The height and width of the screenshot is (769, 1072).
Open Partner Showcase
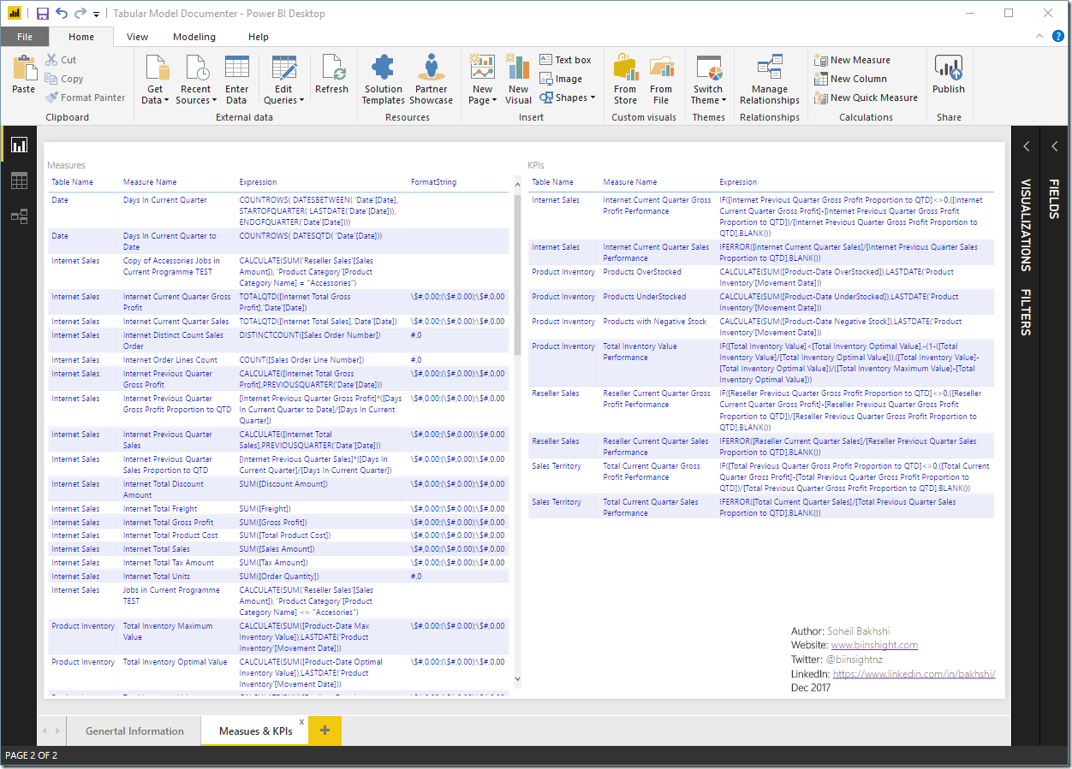click(431, 80)
